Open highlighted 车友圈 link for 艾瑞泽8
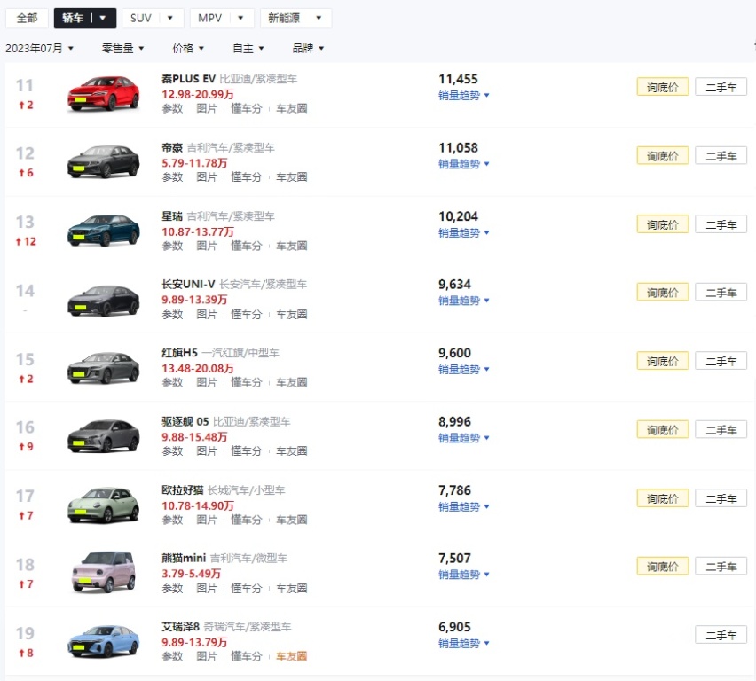This screenshot has height=681, width=756. pos(292,656)
